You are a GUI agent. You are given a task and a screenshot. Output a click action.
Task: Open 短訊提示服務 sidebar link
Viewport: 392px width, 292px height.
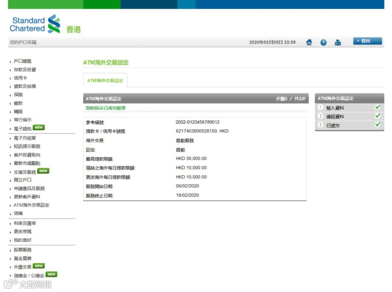click(x=27, y=147)
